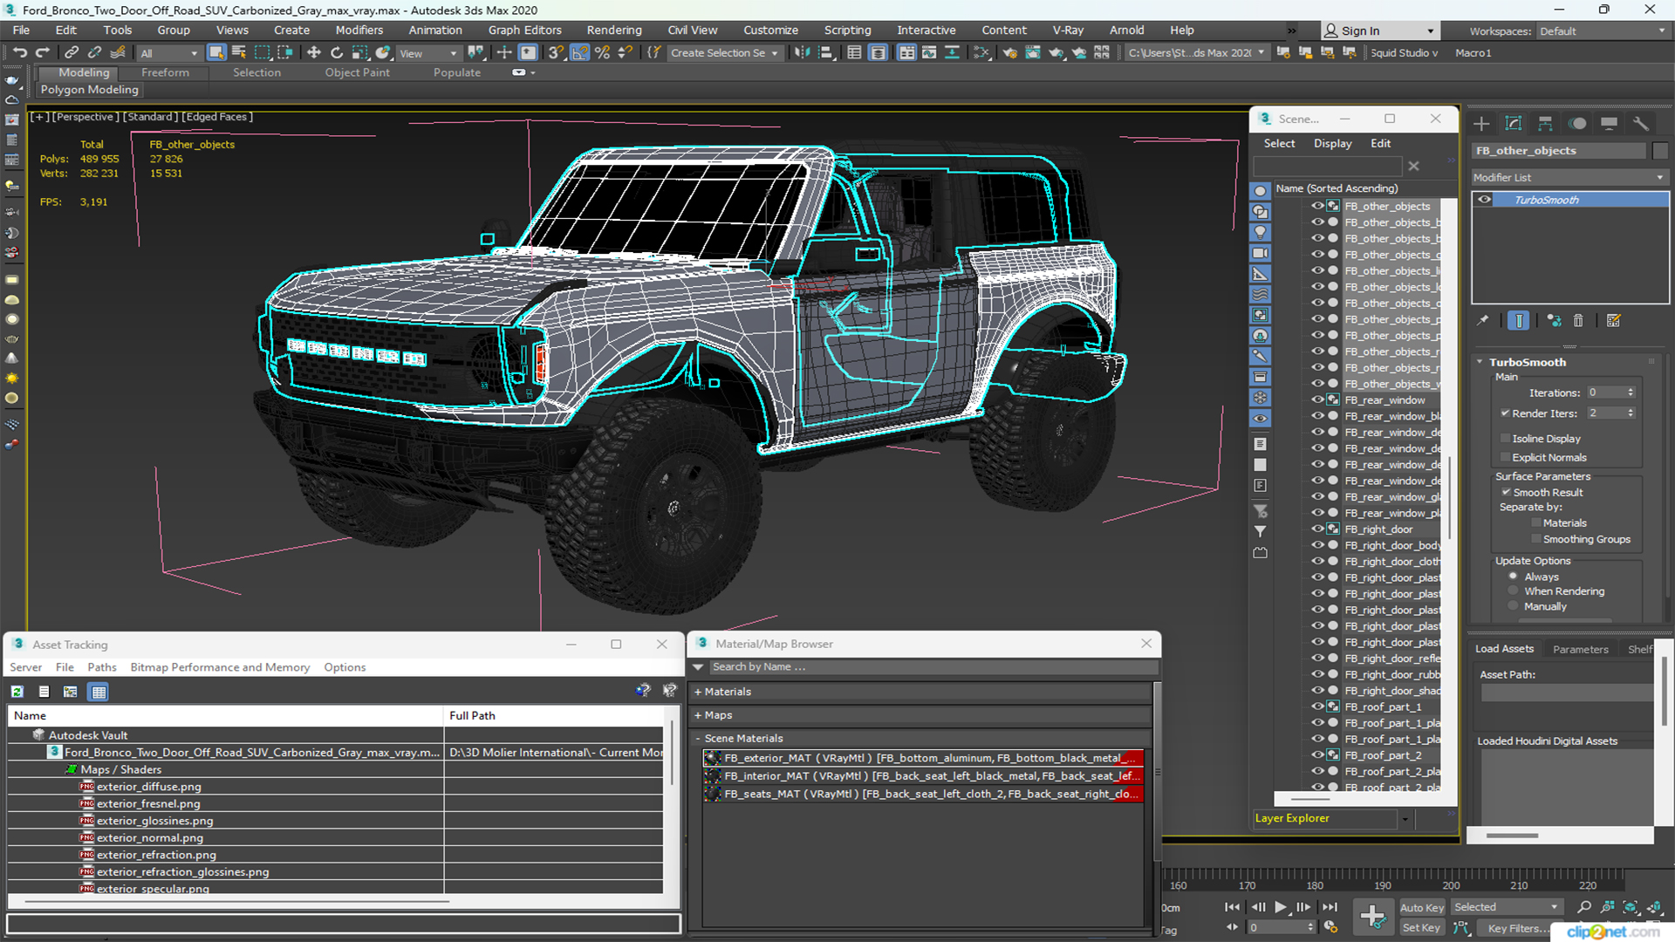Switch Asset Tracking to table view icon
Image resolution: width=1675 pixels, height=942 pixels.
[x=99, y=692]
